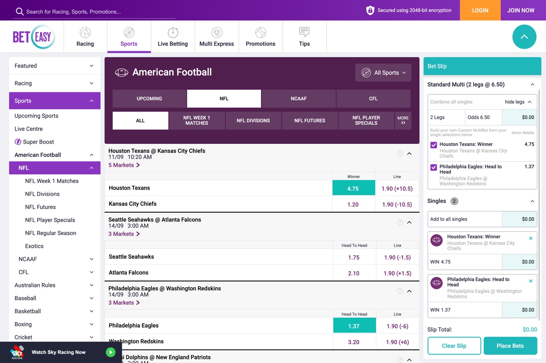546x363 pixels.
Task: Click the Super Boost lightning icon
Action: (x=18, y=142)
